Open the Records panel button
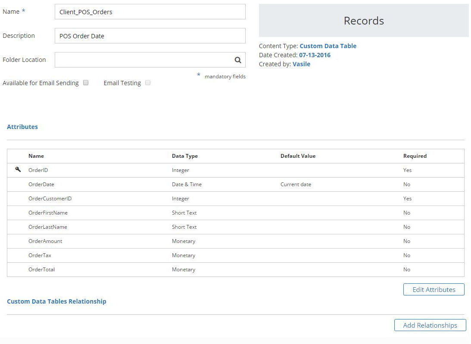Screen dimensions: 471x344 [x=364, y=20]
